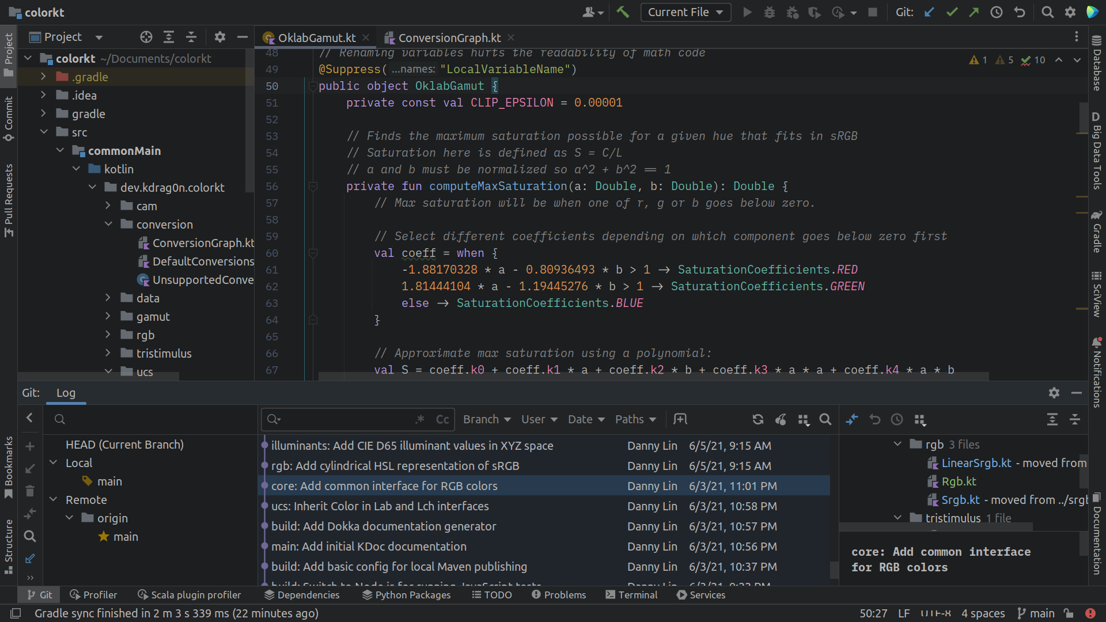The height and width of the screenshot is (622, 1106).
Task: Click Select Opened File crosshair icon
Action: [x=146, y=37]
